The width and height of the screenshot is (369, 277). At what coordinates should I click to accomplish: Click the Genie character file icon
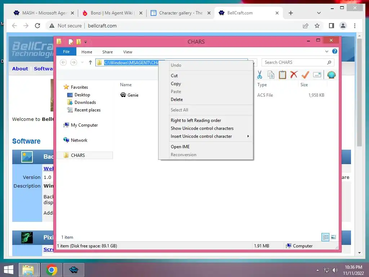[x=123, y=95]
